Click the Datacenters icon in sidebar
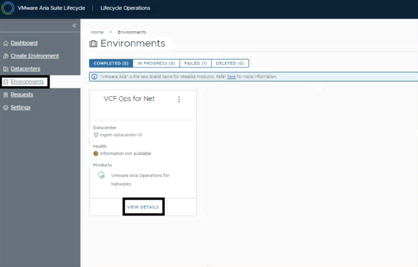Screen dimensions: 418x267 click(6, 69)
